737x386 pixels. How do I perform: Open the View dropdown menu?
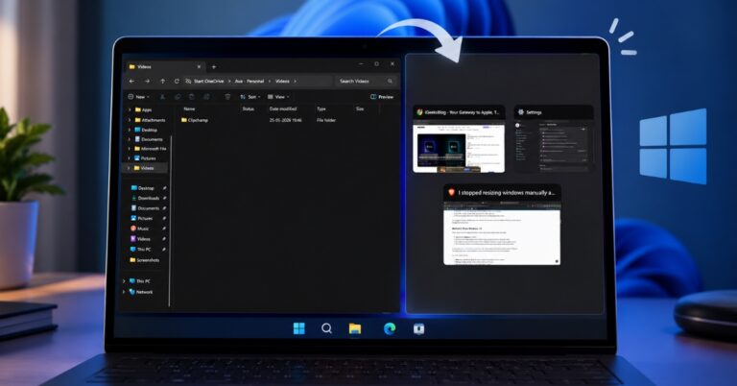pyautogui.click(x=278, y=97)
